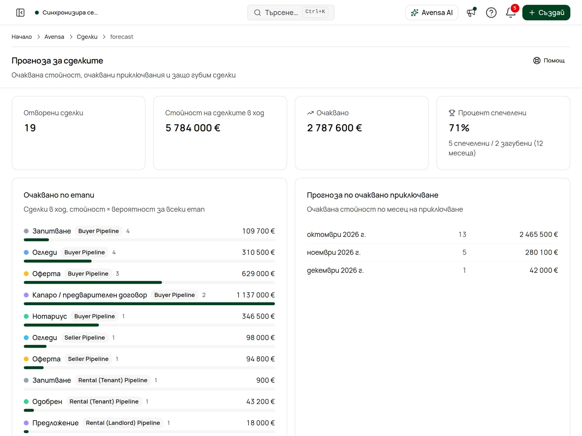
Task: Open the Отворени сделки card
Action: point(79,133)
